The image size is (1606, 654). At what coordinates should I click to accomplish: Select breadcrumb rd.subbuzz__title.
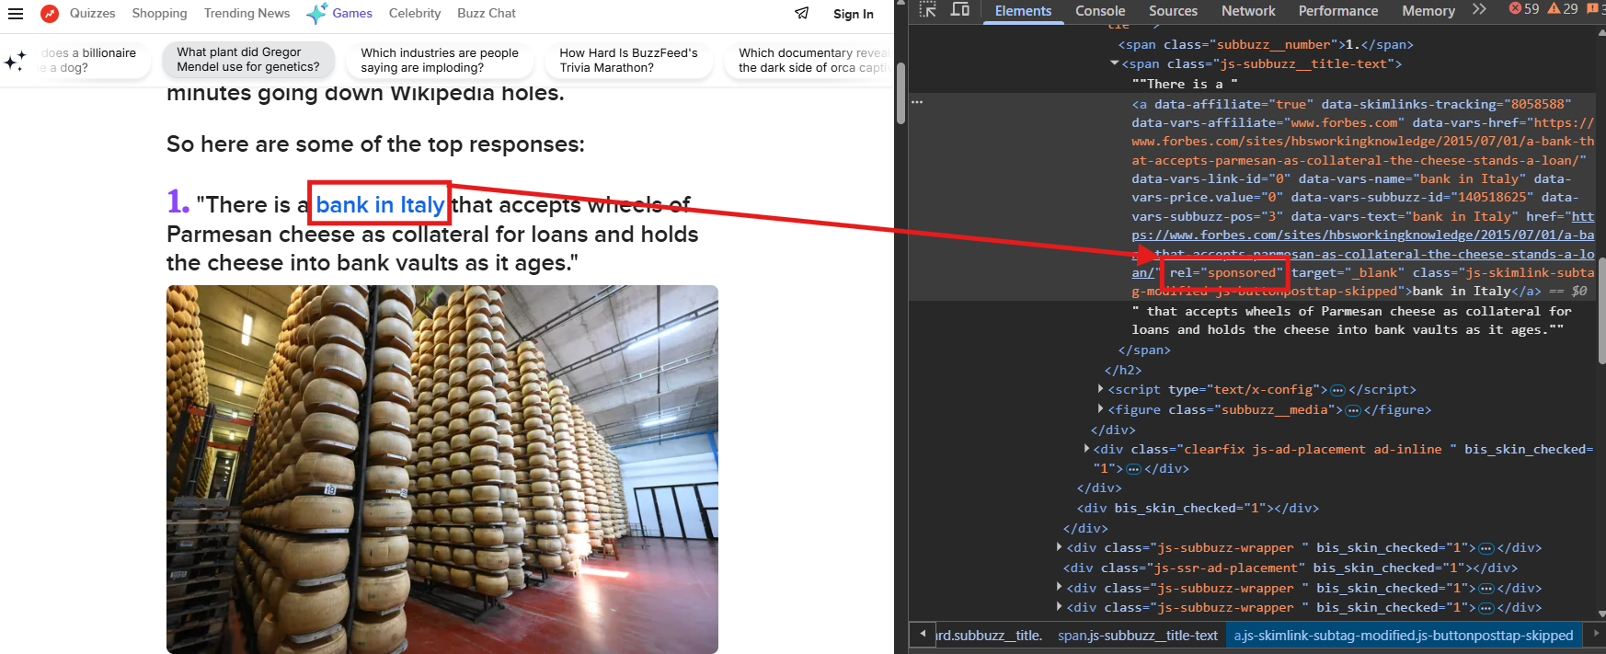click(x=989, y=635)
